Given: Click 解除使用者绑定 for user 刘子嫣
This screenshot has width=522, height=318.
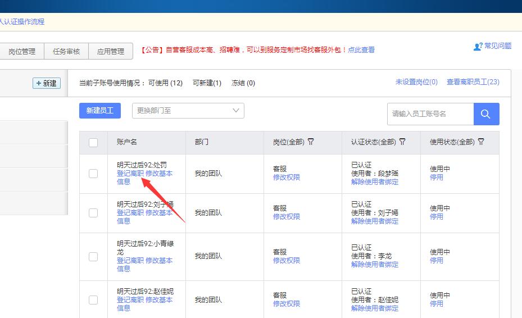Looking at the screenshot, I should [375, 221].
